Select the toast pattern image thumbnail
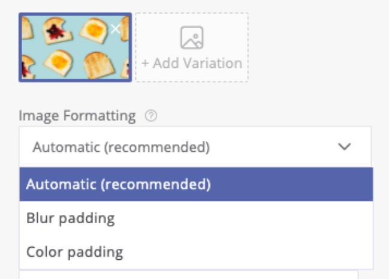The image size is (389, 279). (75, 47)
